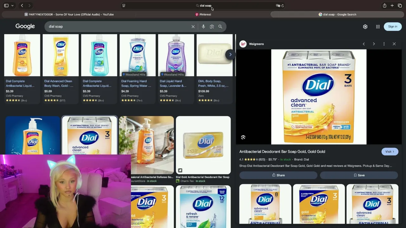Click the $4.39 price text

point(125,91)
